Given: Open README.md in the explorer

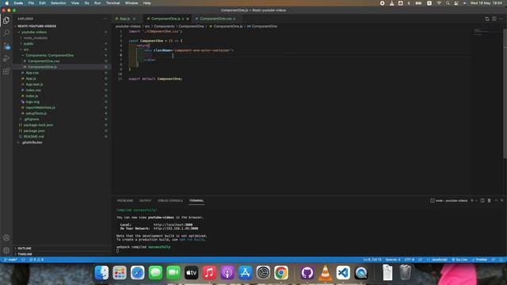Looking at the screenshot, I should pos(33,137).
